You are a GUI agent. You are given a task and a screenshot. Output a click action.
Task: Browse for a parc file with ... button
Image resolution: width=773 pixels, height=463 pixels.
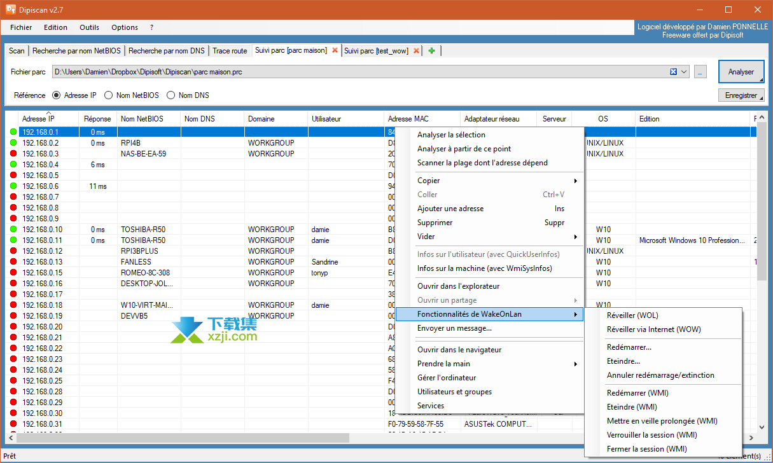(x=700, y=73)
